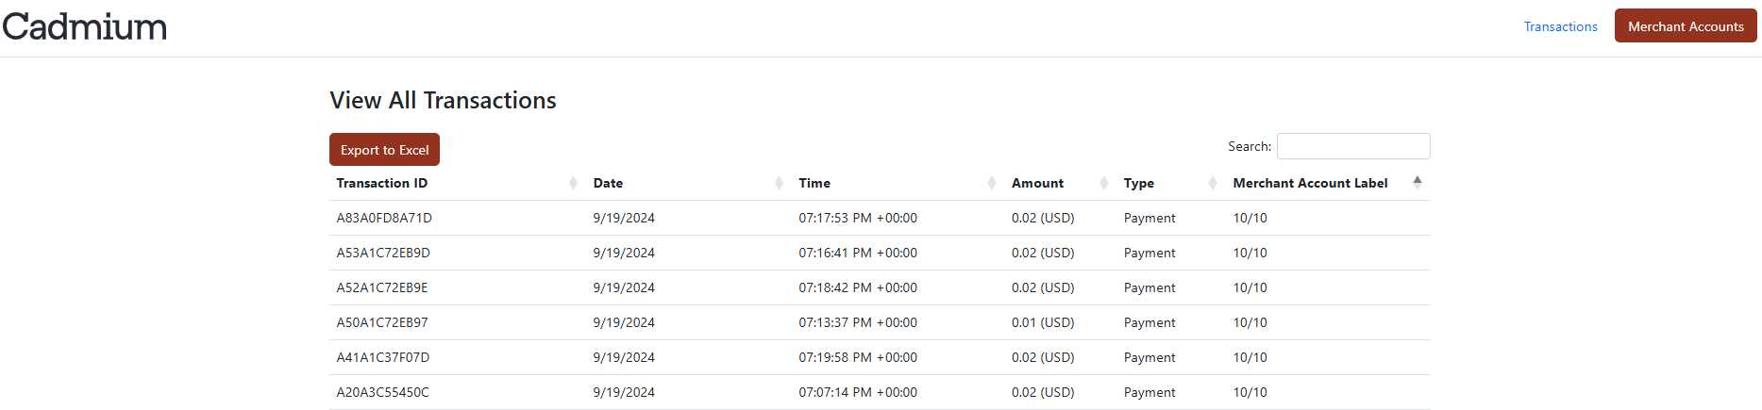Open Merchant Accounts page
Screen dimensions: 1762x410
1686,26
